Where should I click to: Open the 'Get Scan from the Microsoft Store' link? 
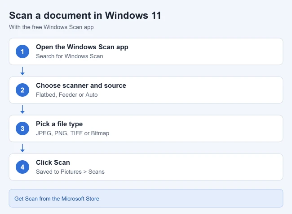[57, 199]
